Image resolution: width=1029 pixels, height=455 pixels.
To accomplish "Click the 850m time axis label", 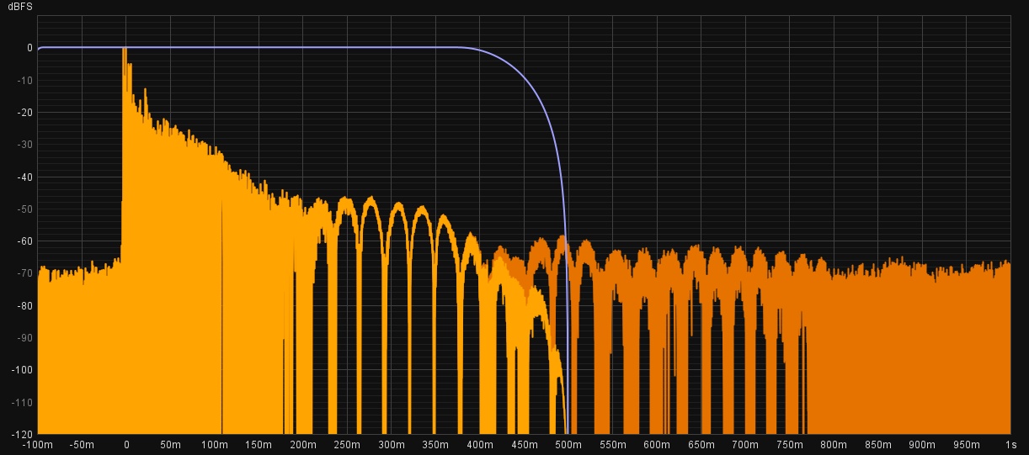I will coord(877,445).
